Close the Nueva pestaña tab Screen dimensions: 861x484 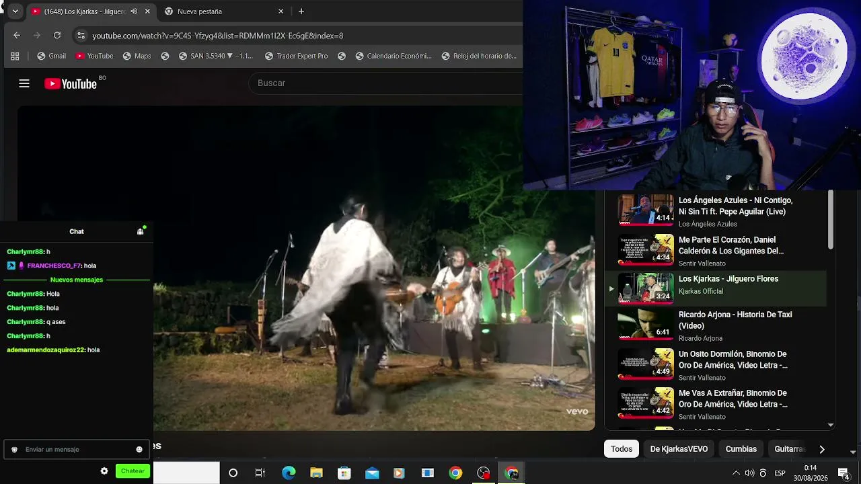(x=281, y=11)
